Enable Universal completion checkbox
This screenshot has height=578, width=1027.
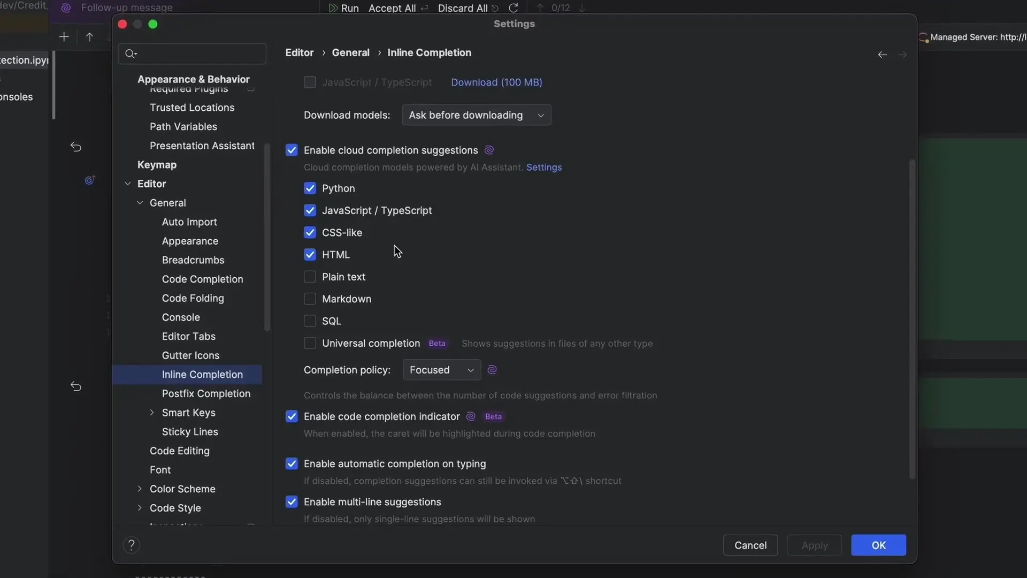tap(310, 343)
